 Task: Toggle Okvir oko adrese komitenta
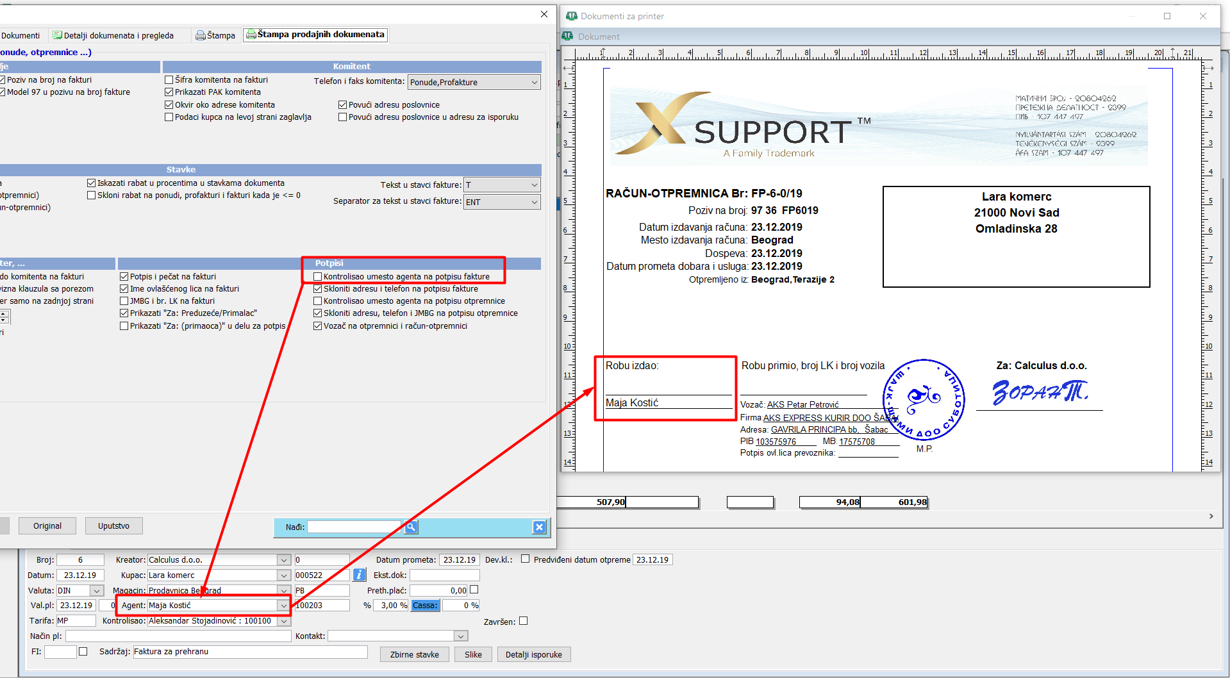(x=169, y=105)
